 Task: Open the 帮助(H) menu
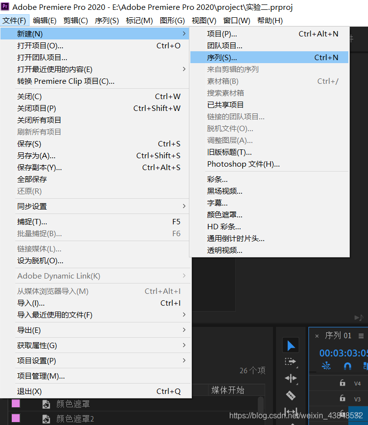[x=270, y=21]
